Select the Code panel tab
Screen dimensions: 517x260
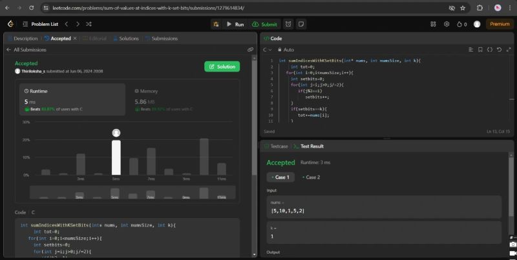[x=273, y=39]
